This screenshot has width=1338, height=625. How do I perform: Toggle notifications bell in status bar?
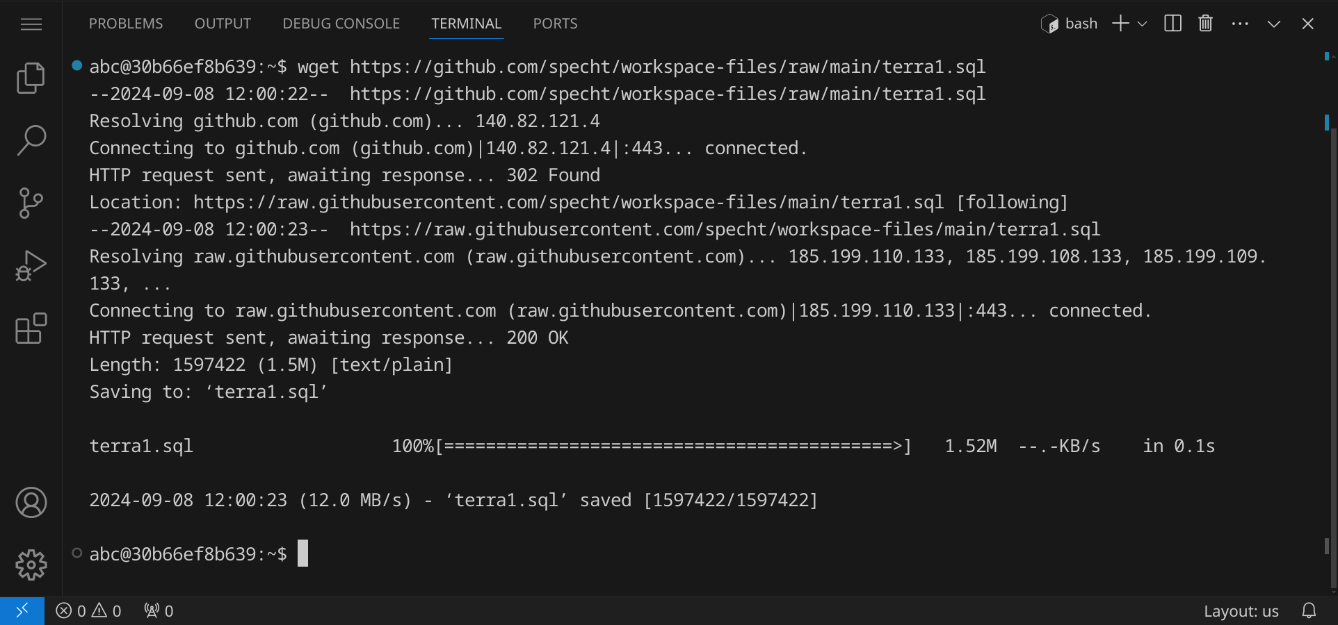click(x=1309, y=610)
